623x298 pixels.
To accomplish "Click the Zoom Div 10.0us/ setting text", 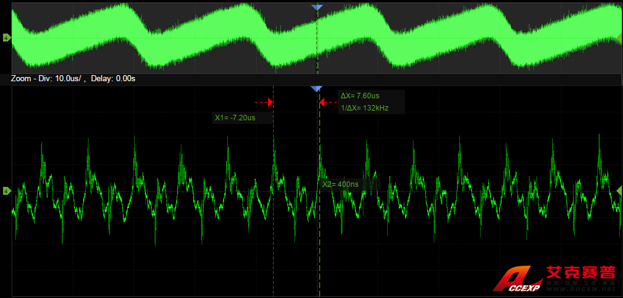I will [48, 79].
